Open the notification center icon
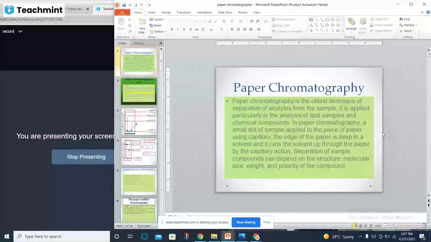The height and width of the screenshot is (242, 431). pyautogui.click(x=422, y=237)
